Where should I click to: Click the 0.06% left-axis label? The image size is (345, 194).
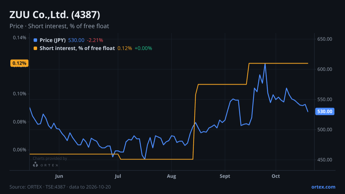click(20, 150)
